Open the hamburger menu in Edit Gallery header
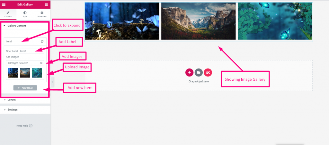Screen dimensions: 329x145 [x=4, y=4]
